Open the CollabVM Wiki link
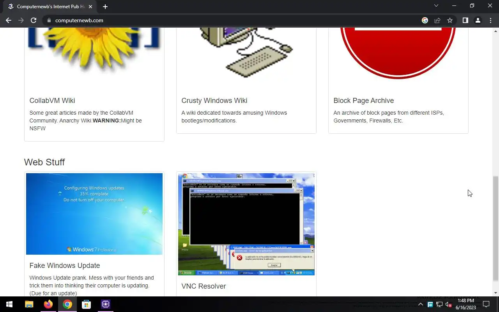The image size is (499, 312). (52, 101)
